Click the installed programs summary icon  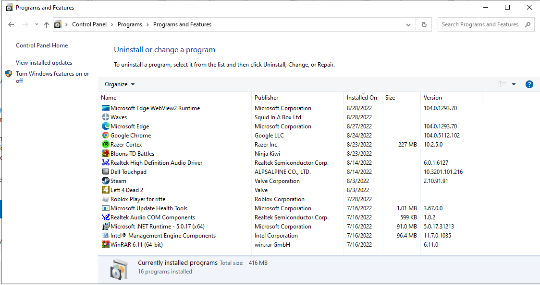pos(119,269)
